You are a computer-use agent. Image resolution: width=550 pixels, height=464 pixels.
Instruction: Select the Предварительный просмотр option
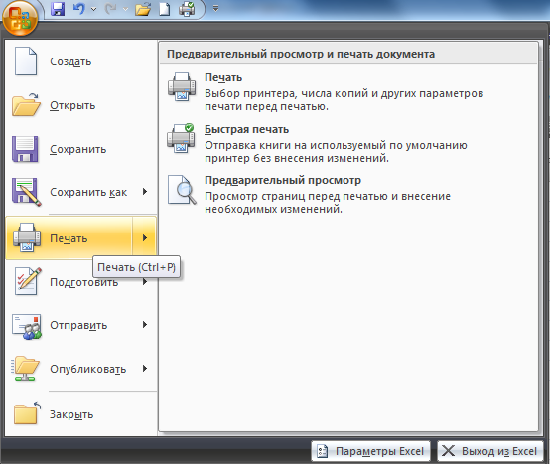tap(347, 194)
